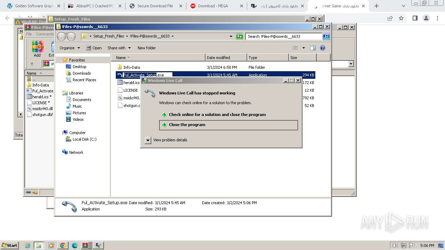The height and width of the screenshot is (250, 445).
Task: Click the blue Help question icon
Action: [323, 48]
